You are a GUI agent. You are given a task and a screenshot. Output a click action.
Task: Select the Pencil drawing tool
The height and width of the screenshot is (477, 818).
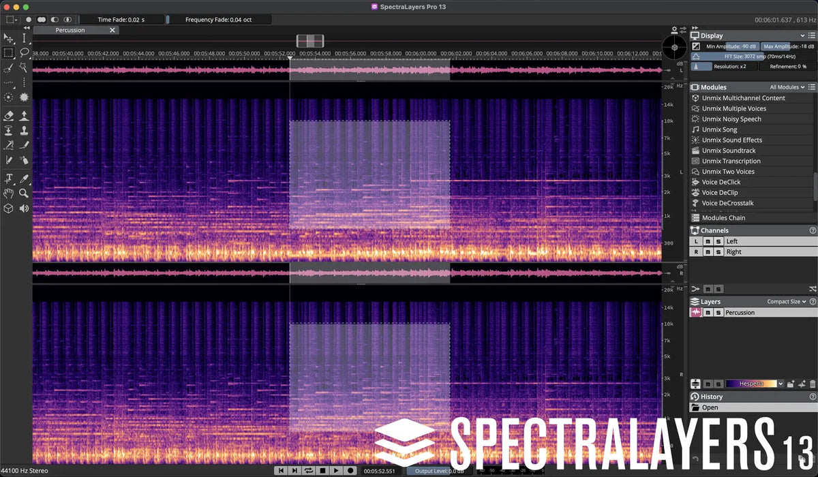(25, 145)
